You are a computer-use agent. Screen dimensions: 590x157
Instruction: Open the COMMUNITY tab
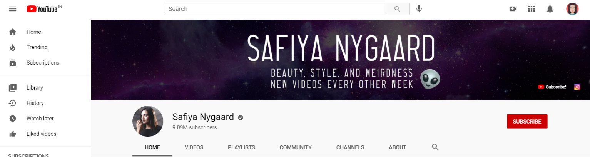pyautogui.click(x=296, y=147)
